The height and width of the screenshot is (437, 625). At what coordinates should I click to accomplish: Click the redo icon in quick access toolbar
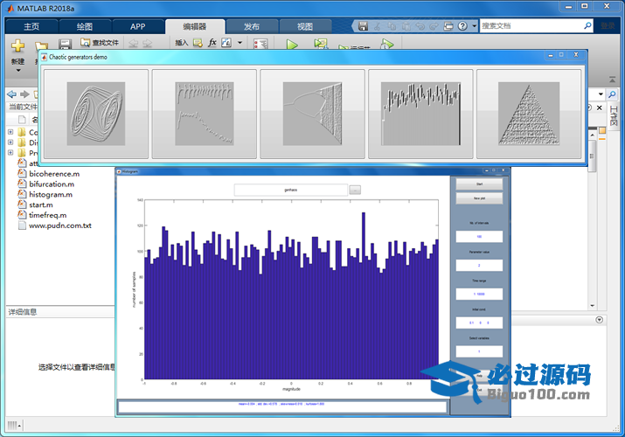(434, 26)
